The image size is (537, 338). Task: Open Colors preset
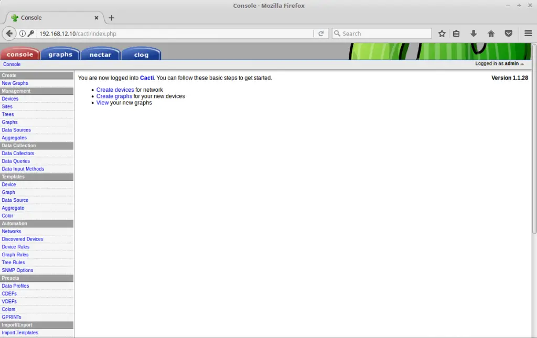point(8,309)
